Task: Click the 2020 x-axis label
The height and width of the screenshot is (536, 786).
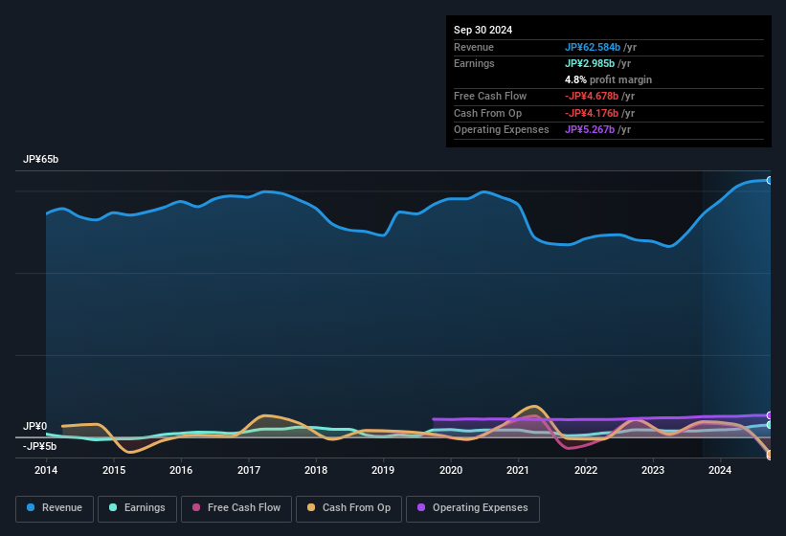Action: coord(451,470)
